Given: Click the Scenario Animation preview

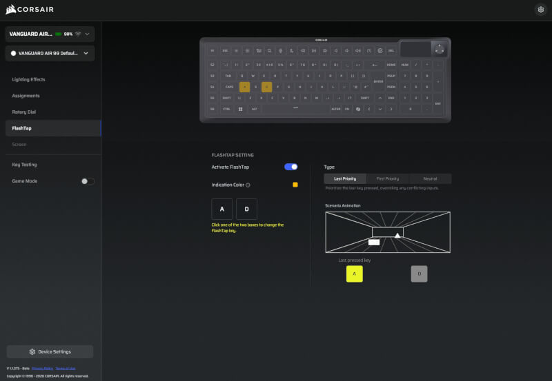Looking at the screenshot, I should coord(388,232).
